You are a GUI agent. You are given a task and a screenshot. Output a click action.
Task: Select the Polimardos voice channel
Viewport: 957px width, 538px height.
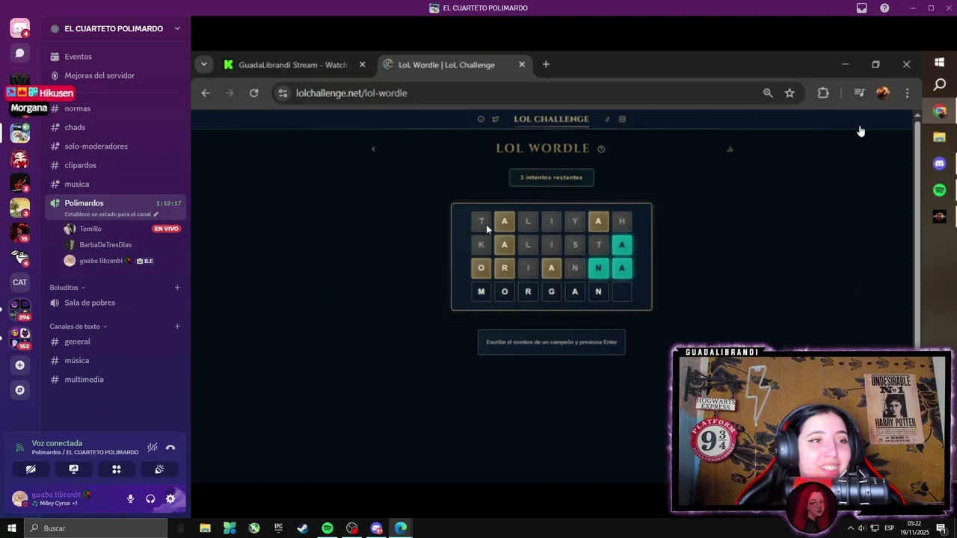click(116, 208)
